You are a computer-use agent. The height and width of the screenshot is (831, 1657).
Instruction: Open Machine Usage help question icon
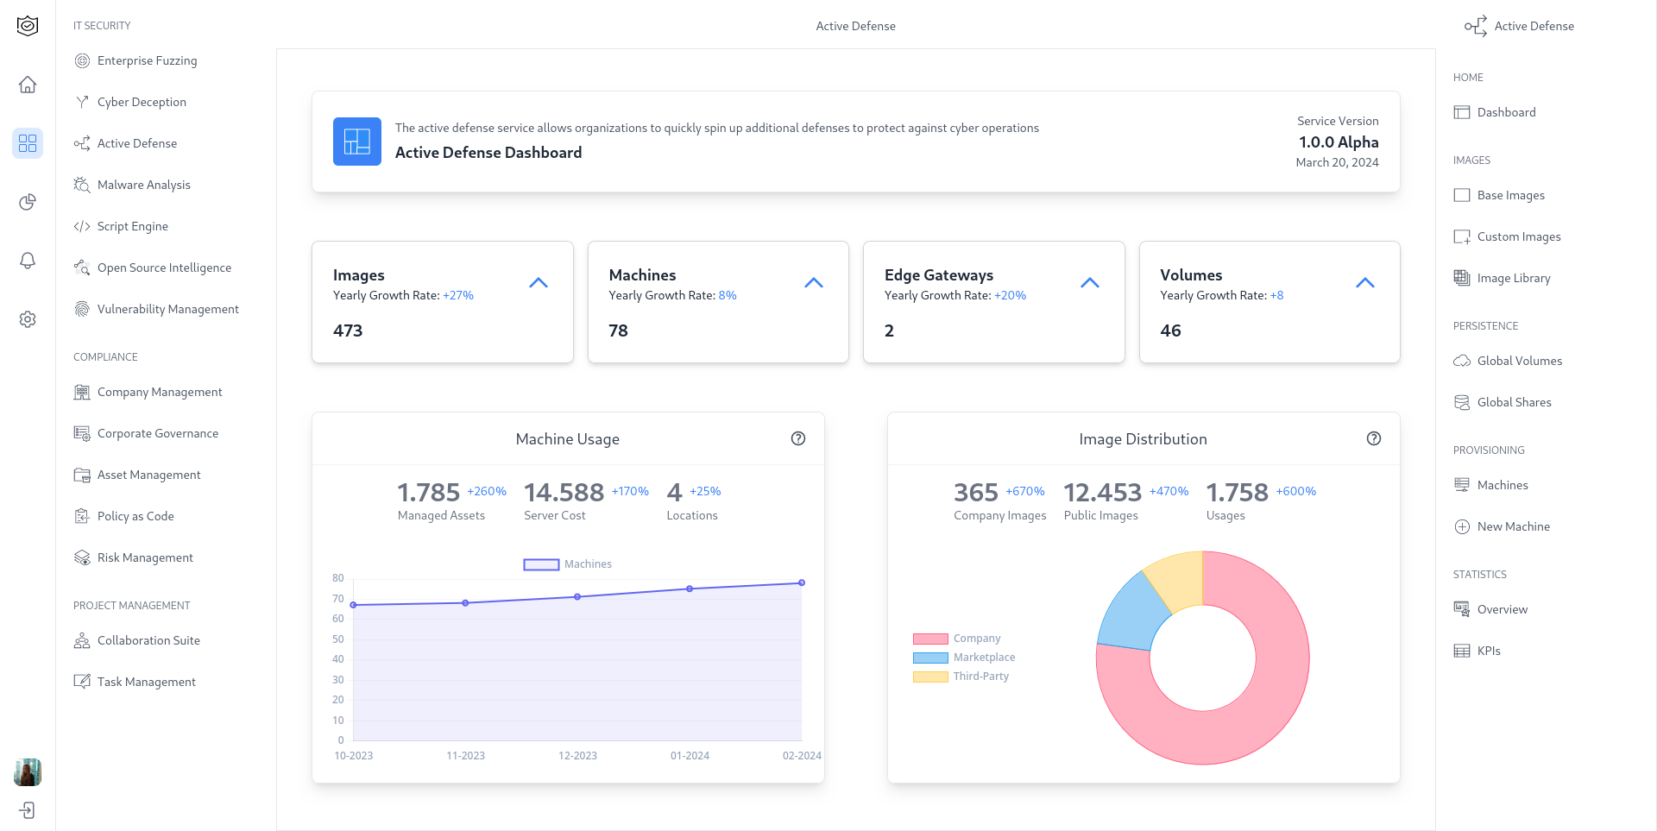798,438
